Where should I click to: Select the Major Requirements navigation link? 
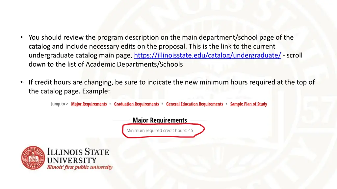point(89,104)
